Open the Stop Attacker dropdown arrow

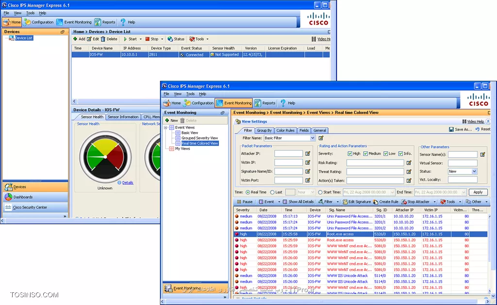pyautogui.click(x=434, y=202)
